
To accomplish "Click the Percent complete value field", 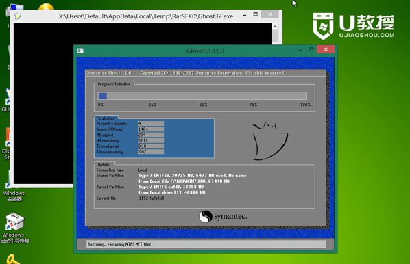I will pos(151,123).
